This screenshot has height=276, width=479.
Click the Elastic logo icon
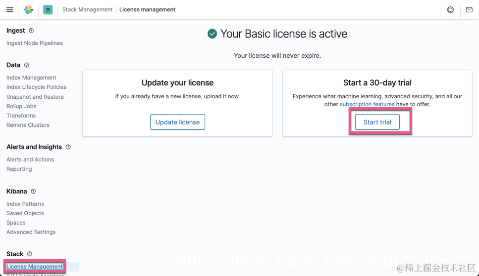(x=29, y=10)
